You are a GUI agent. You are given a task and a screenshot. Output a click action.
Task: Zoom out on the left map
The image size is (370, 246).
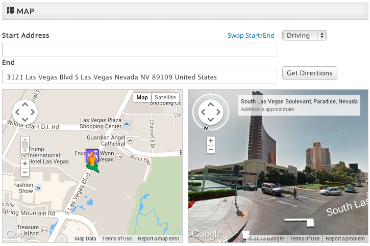24,173
